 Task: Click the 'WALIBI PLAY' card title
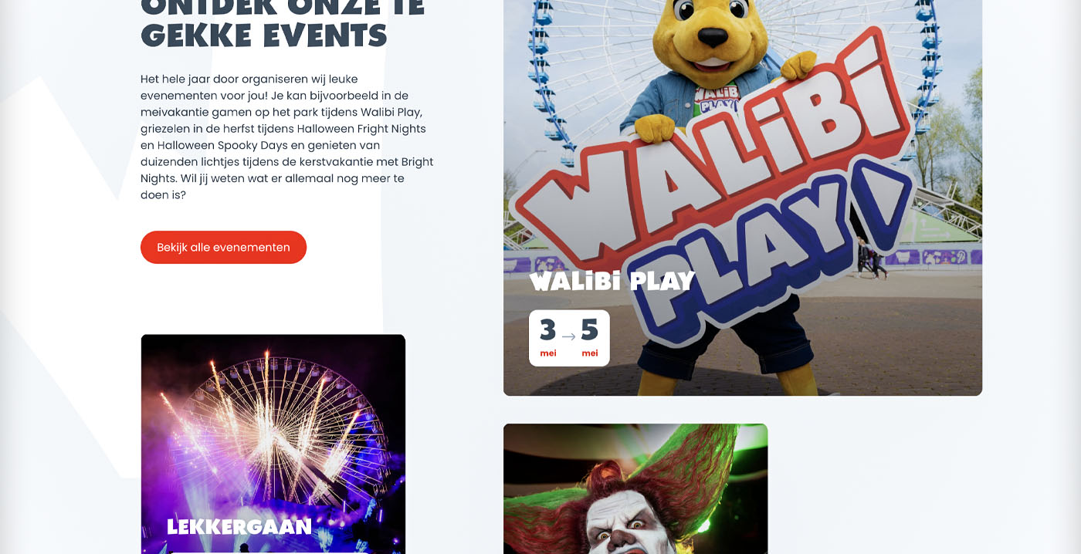pos(612,281)
